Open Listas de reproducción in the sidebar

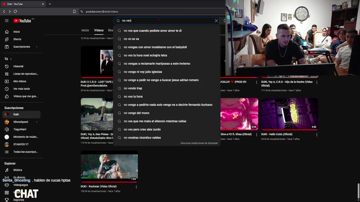21,74
